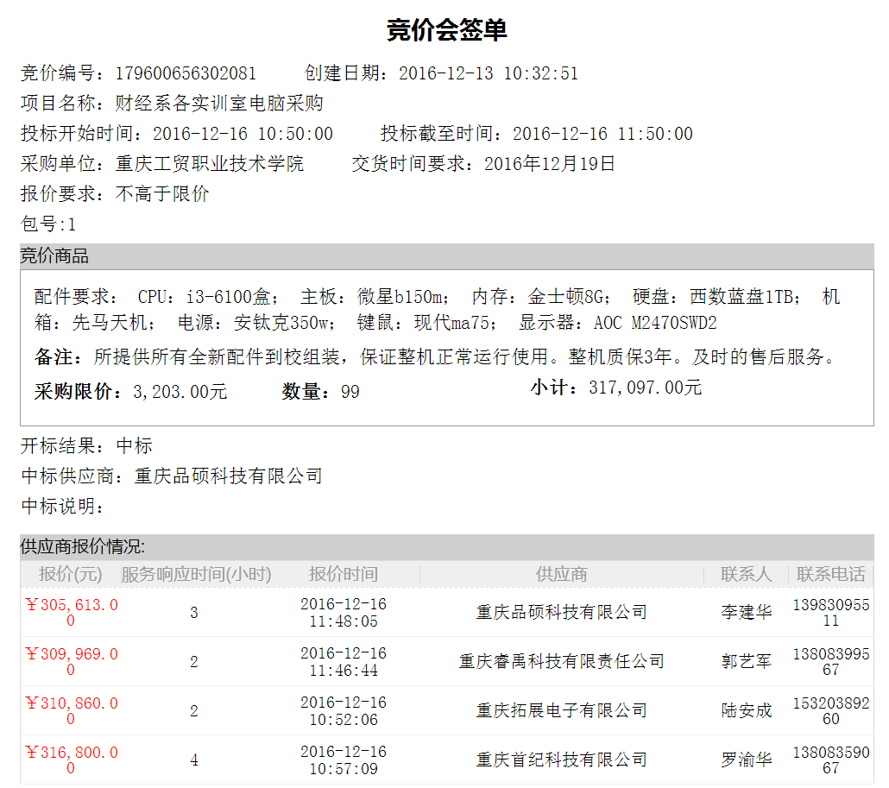Click project name 财经系各实训室电脑采购
This screenshot has width=889, height=788.
coord(219,104)
